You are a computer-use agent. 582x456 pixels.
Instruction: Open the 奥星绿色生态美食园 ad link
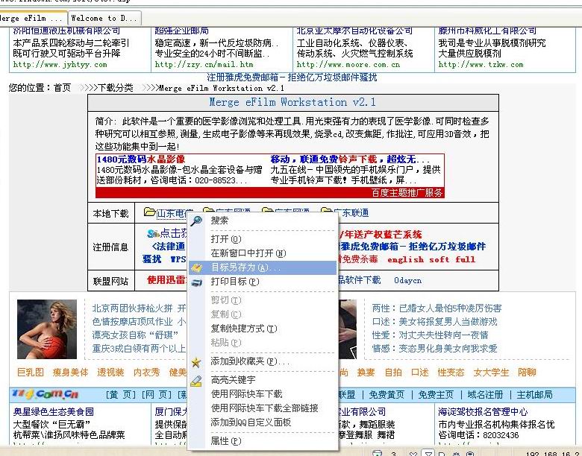coord(54,411)
